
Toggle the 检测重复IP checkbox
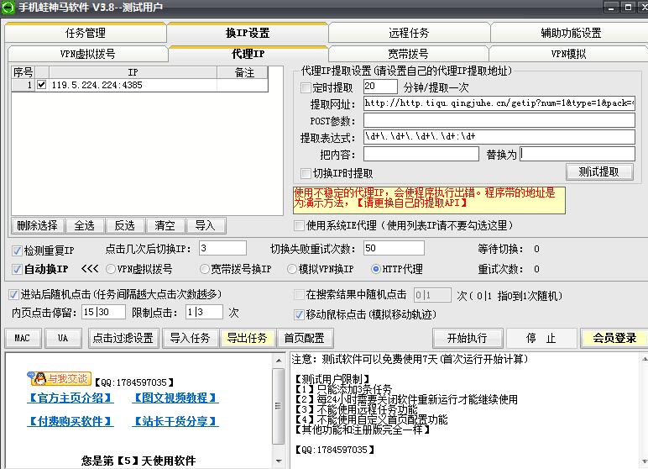pyautogui.click(x=17, y=250)
